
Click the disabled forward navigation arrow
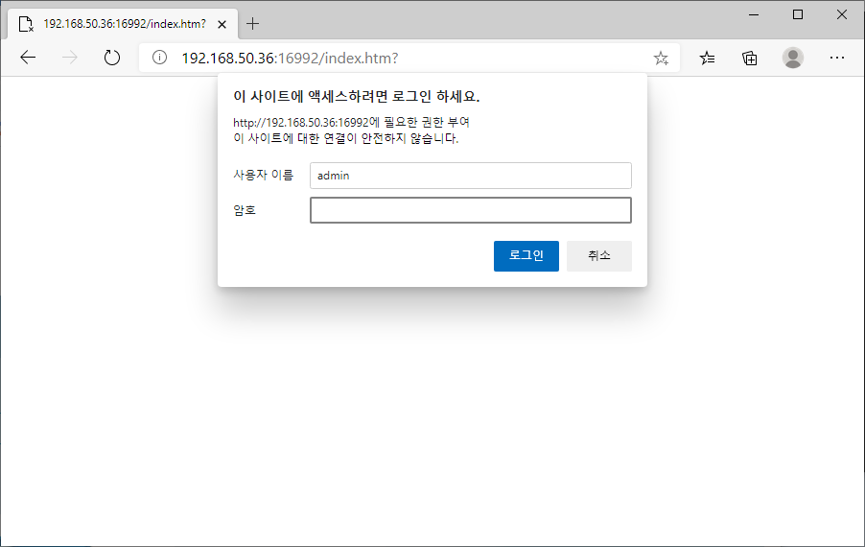pos(69,58)
